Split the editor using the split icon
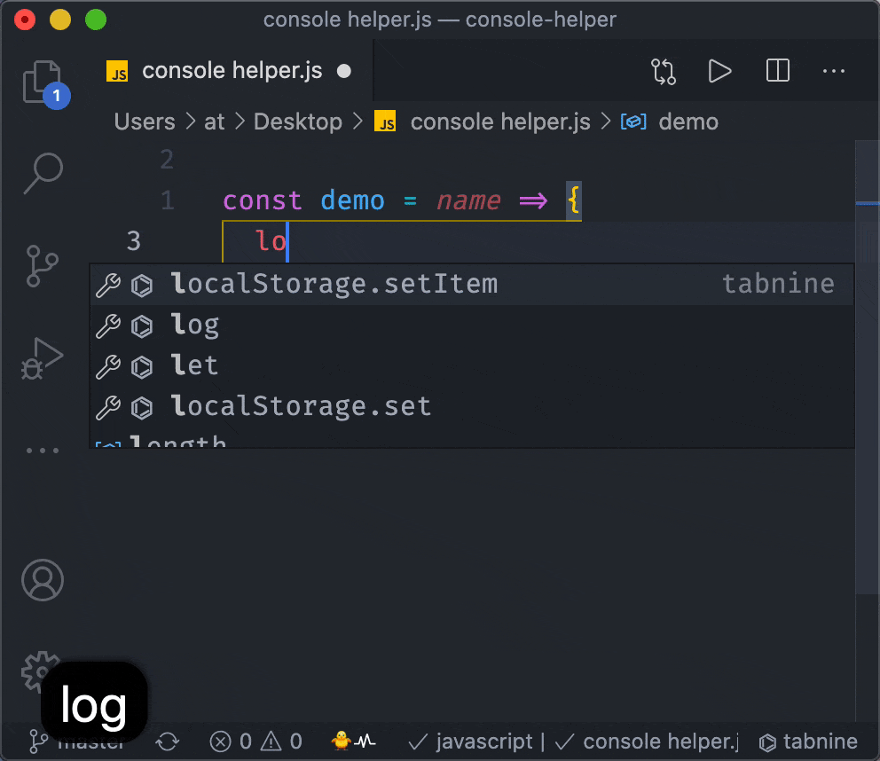Screen dimensions: 880x761 777,71
